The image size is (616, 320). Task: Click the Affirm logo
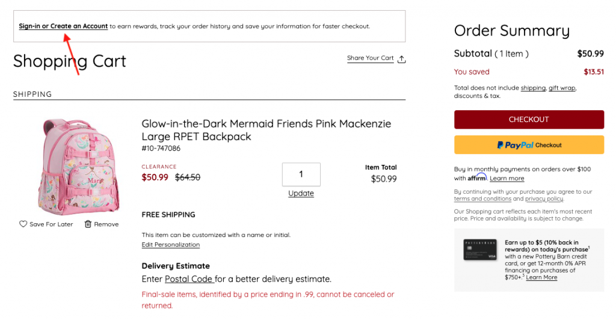click(477, 177)
